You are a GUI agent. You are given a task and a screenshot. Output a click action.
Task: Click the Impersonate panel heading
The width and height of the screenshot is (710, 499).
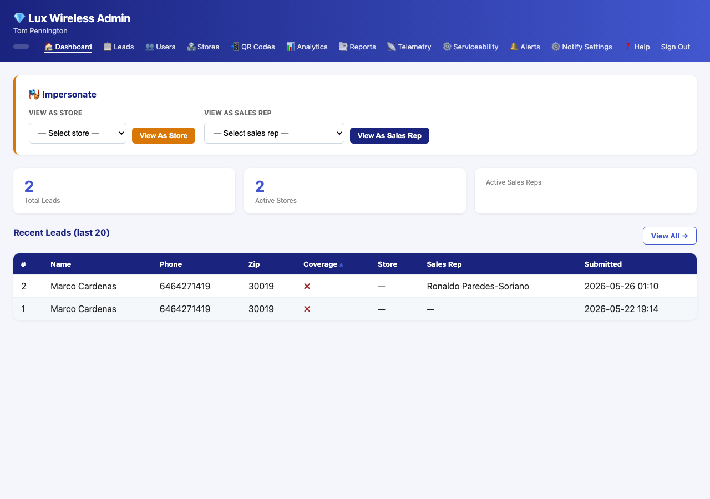[x=63, y=94]
